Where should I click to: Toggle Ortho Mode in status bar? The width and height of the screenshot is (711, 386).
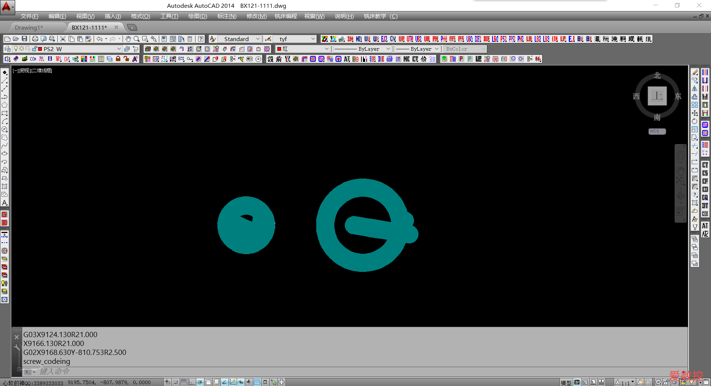click(192, 382)
